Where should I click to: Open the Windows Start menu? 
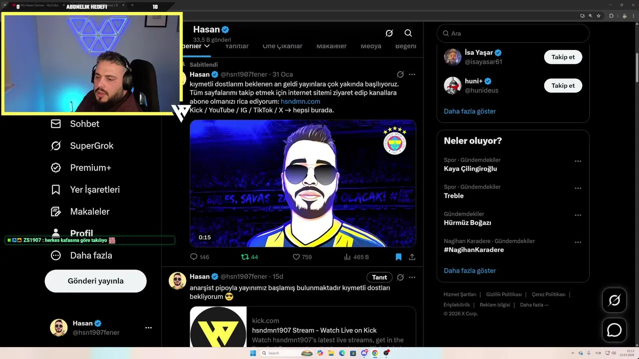click(x=253, y=353)
